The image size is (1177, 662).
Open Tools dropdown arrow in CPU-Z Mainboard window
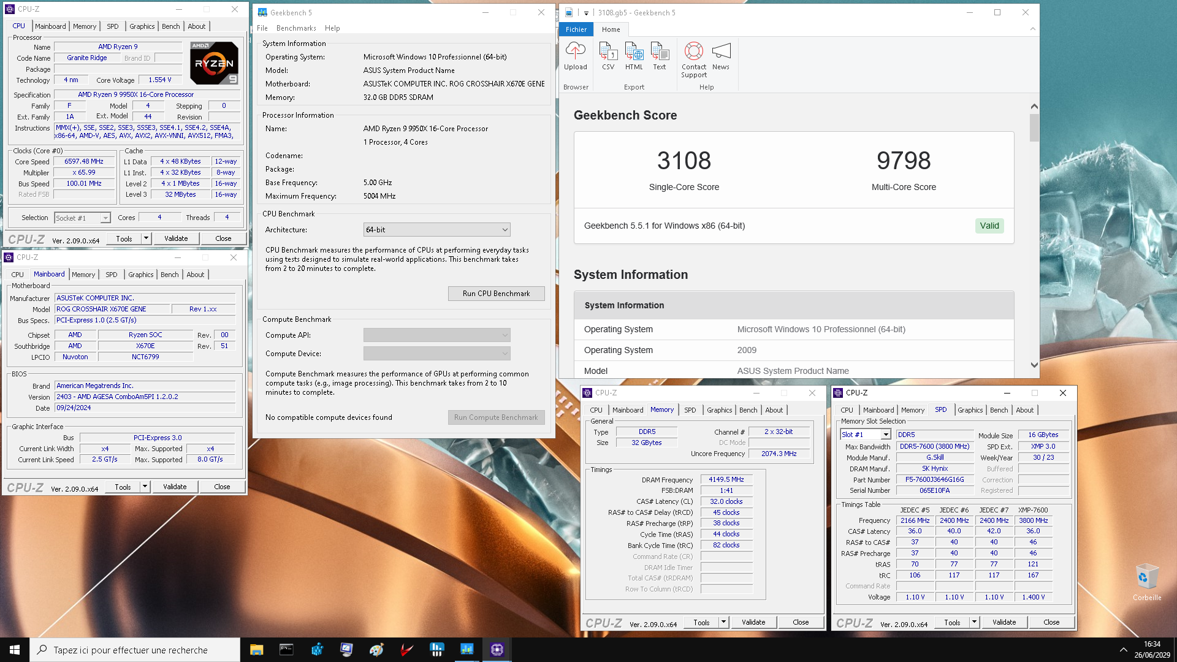point(145,487)
